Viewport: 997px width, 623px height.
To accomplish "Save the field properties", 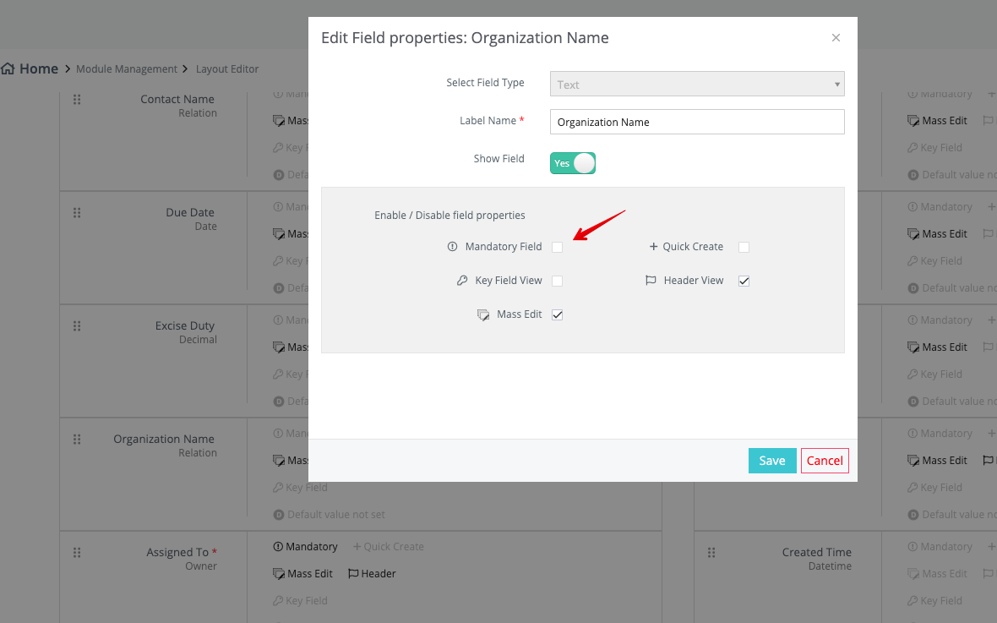I will point(772,461).
